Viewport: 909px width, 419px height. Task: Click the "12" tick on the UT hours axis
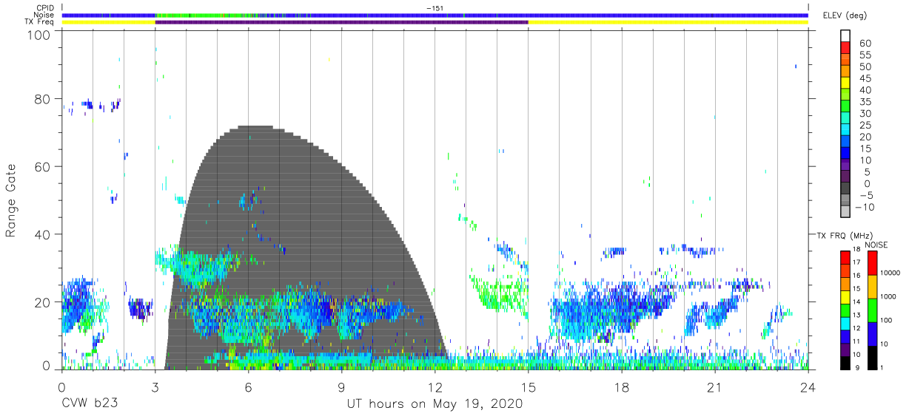[x=435, y=386]
